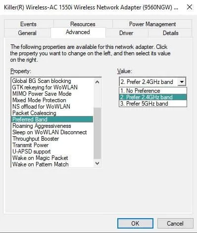Click the property list scroll-up arrow
The width and height of the screenshot is (197, 233).
click(x=97, y=82)
